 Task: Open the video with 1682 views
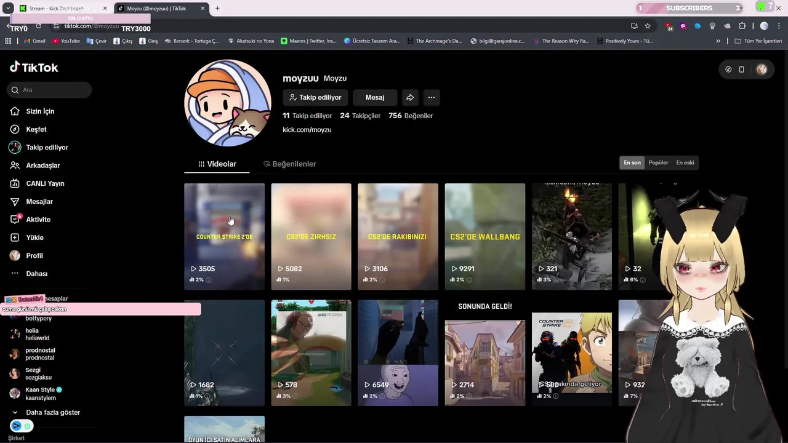224,353
